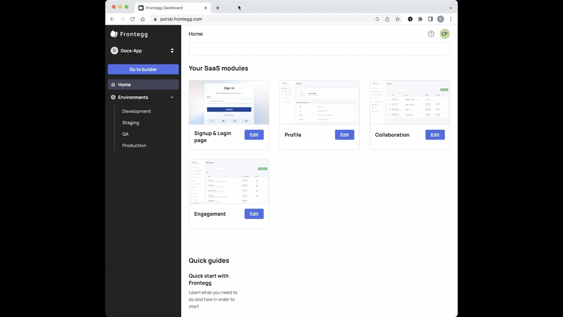Image resolution: width=563 pixels, height=317 pixels.
Task: Open the QA environment
Action: click(126, 134)
